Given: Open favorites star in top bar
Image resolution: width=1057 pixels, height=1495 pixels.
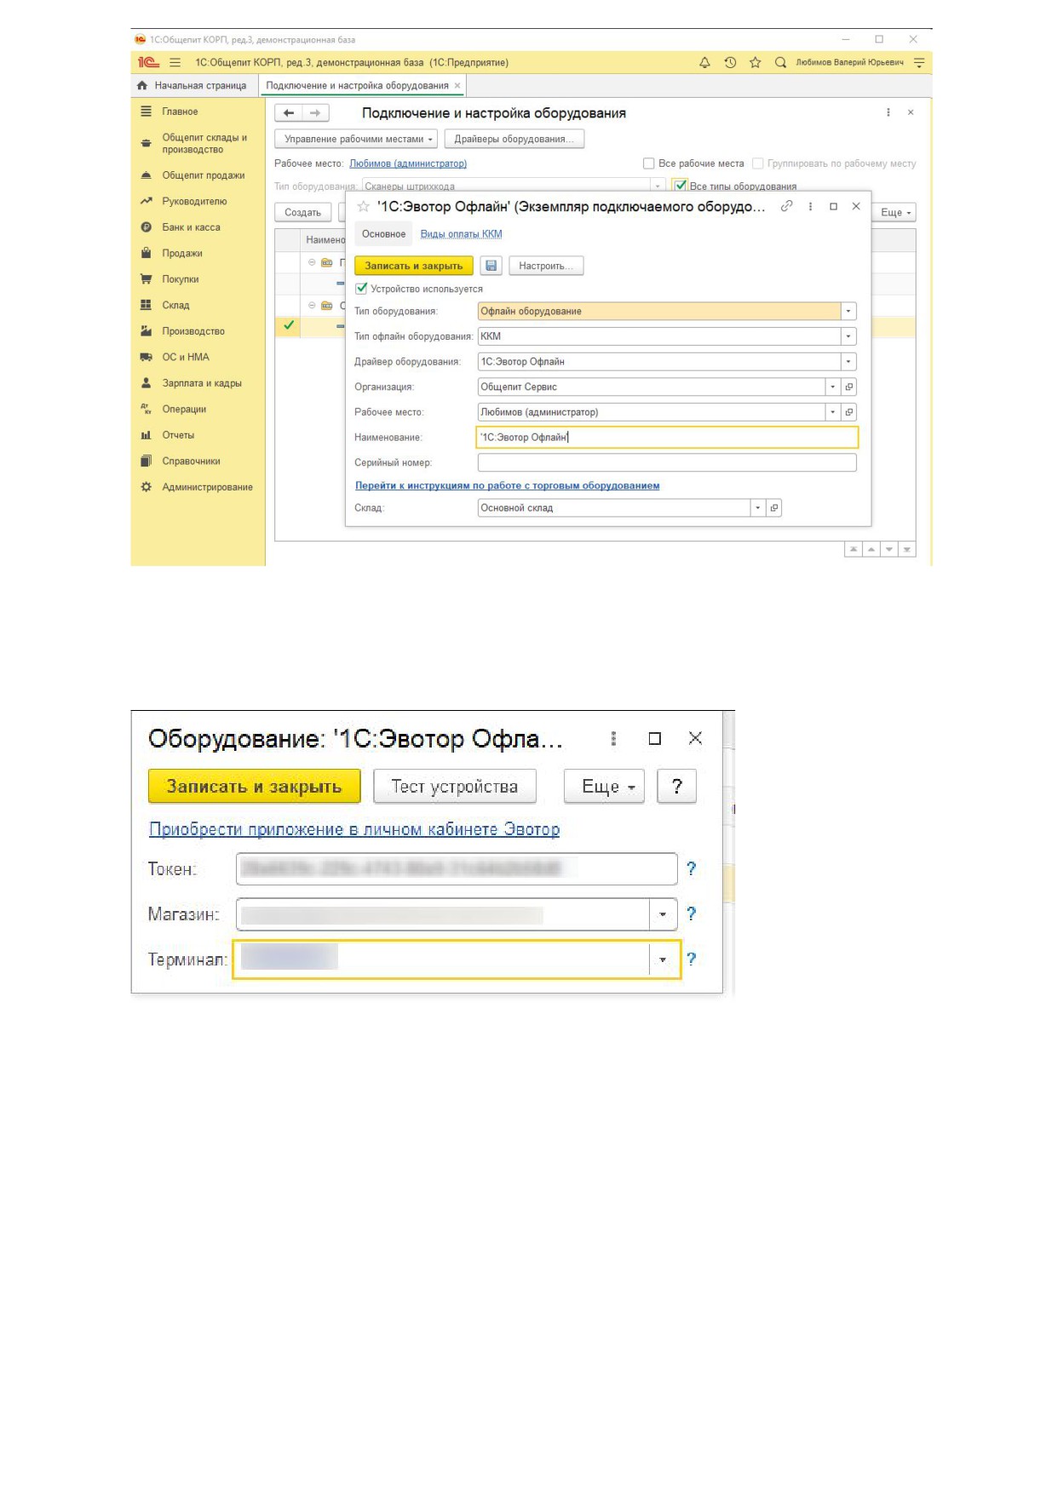Looking at the screenshot, I should click(755, 62).
